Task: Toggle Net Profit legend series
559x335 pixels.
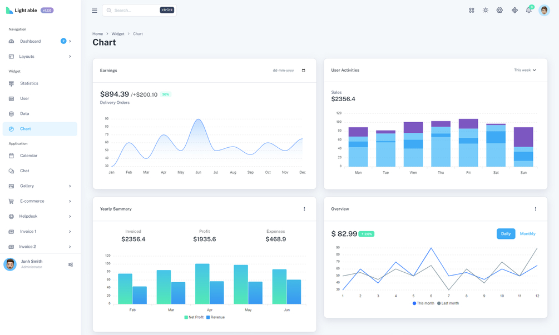Action: (x=194, y=317)
